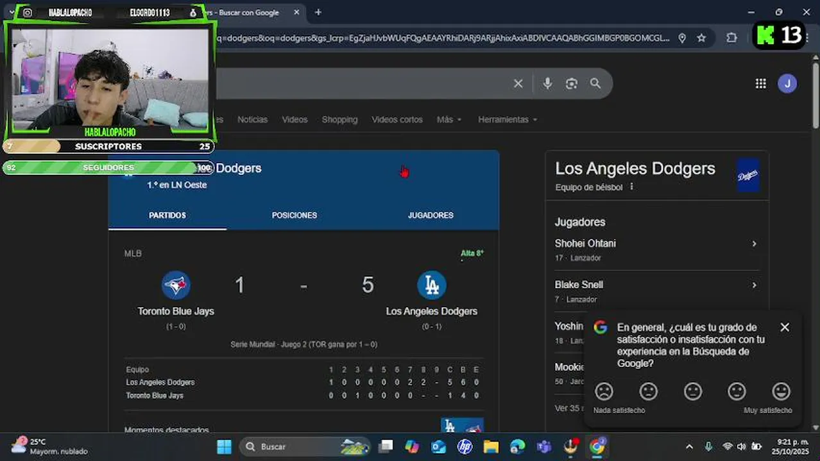820x461 pixels.
Task: Open the Windows Start menu
Action: click(225, 446)
